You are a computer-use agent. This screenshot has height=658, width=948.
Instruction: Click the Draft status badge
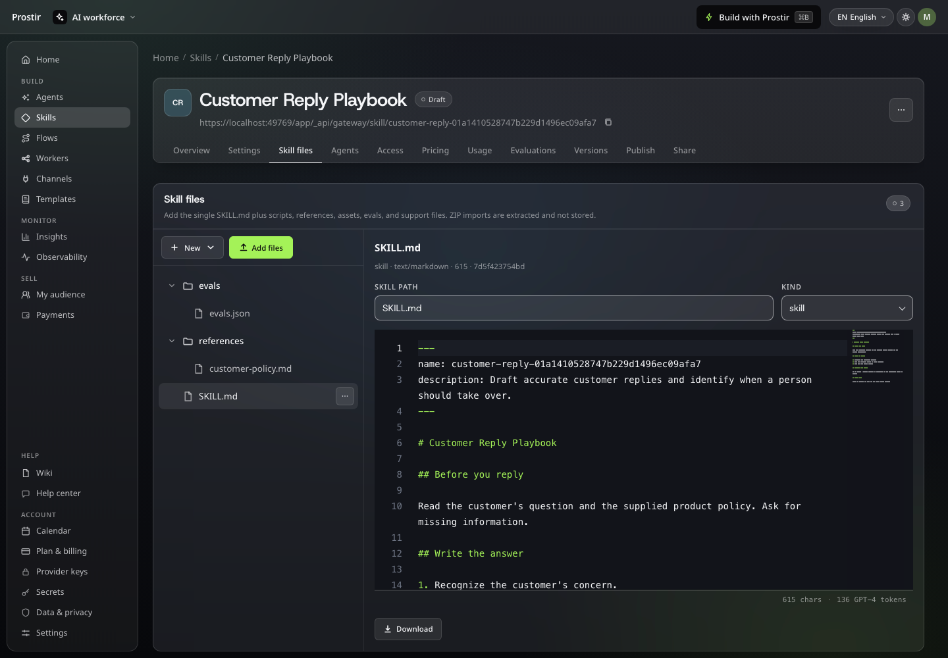click(x=433, y=99)
